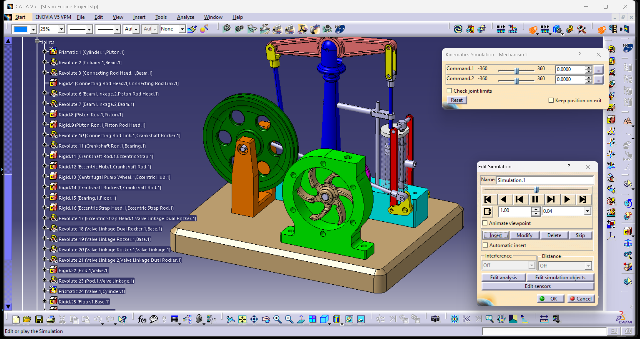Open the Tools menu
640x339 pixels.
pyautogui.click(x=161, y=17)
